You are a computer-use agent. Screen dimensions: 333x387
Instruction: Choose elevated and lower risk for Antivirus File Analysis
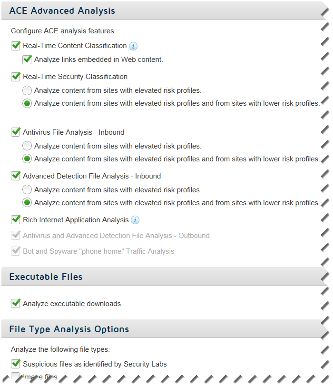tap(27, 159)
